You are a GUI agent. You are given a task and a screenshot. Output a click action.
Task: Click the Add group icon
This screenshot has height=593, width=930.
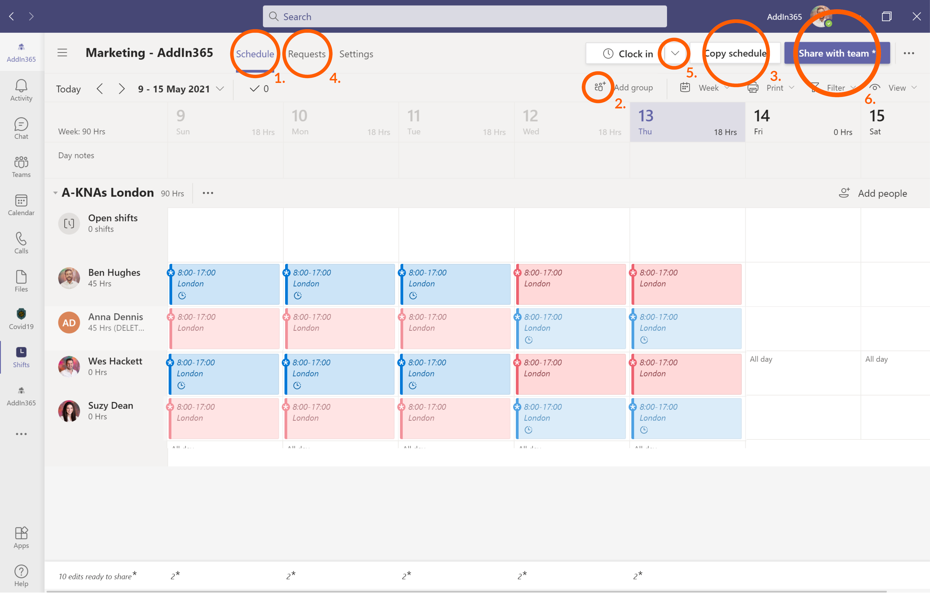(599, 87)
